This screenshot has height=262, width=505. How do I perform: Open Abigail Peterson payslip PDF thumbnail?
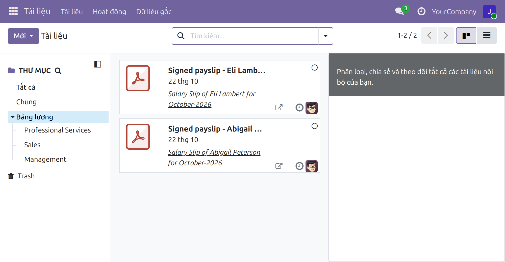click(138, 137)
